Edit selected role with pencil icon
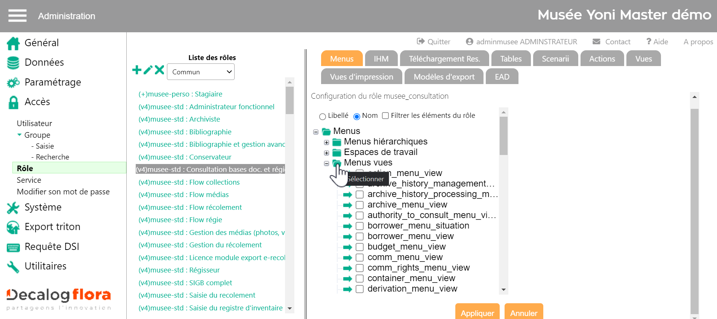 click(148, 70)
